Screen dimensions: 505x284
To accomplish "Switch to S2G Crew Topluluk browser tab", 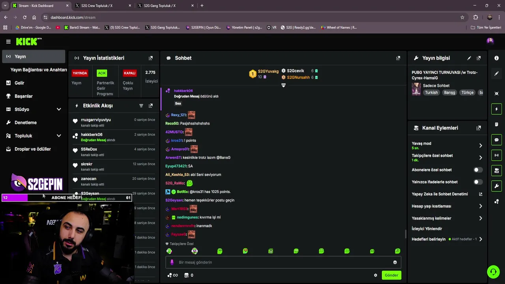I will [102, 6].
